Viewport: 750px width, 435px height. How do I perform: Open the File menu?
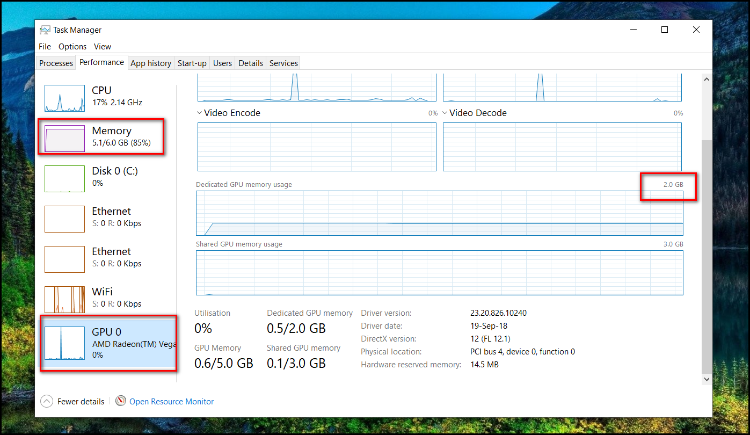45,47
